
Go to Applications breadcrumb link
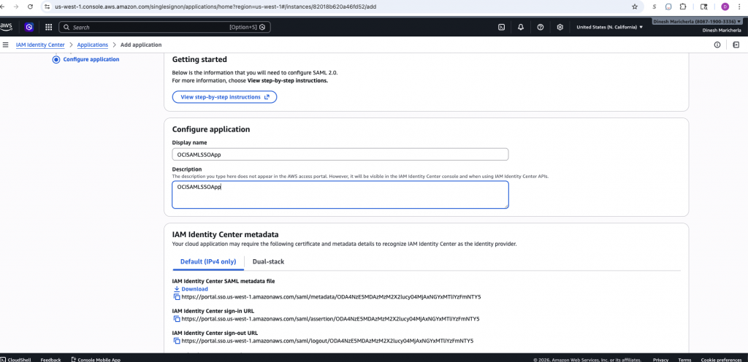pyautogui.click(x=93, y=45)
